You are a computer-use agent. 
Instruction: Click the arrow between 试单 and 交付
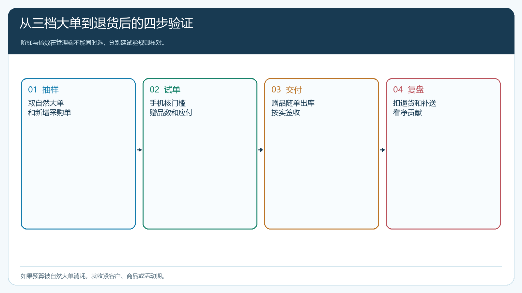261,150
